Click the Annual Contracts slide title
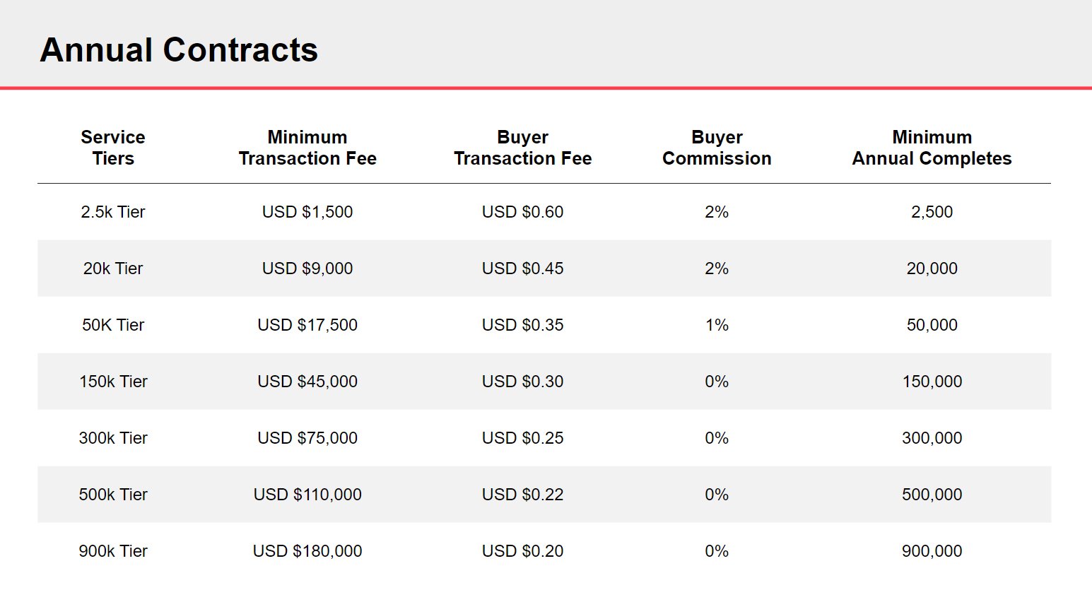 179,50
